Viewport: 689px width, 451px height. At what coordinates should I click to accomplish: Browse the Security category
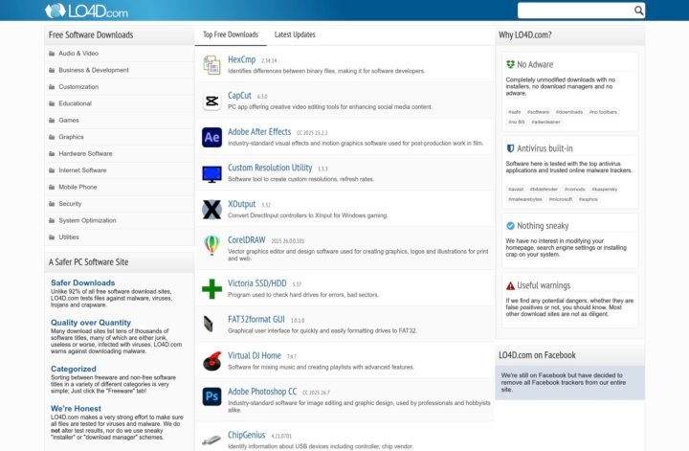coord(70,204)
